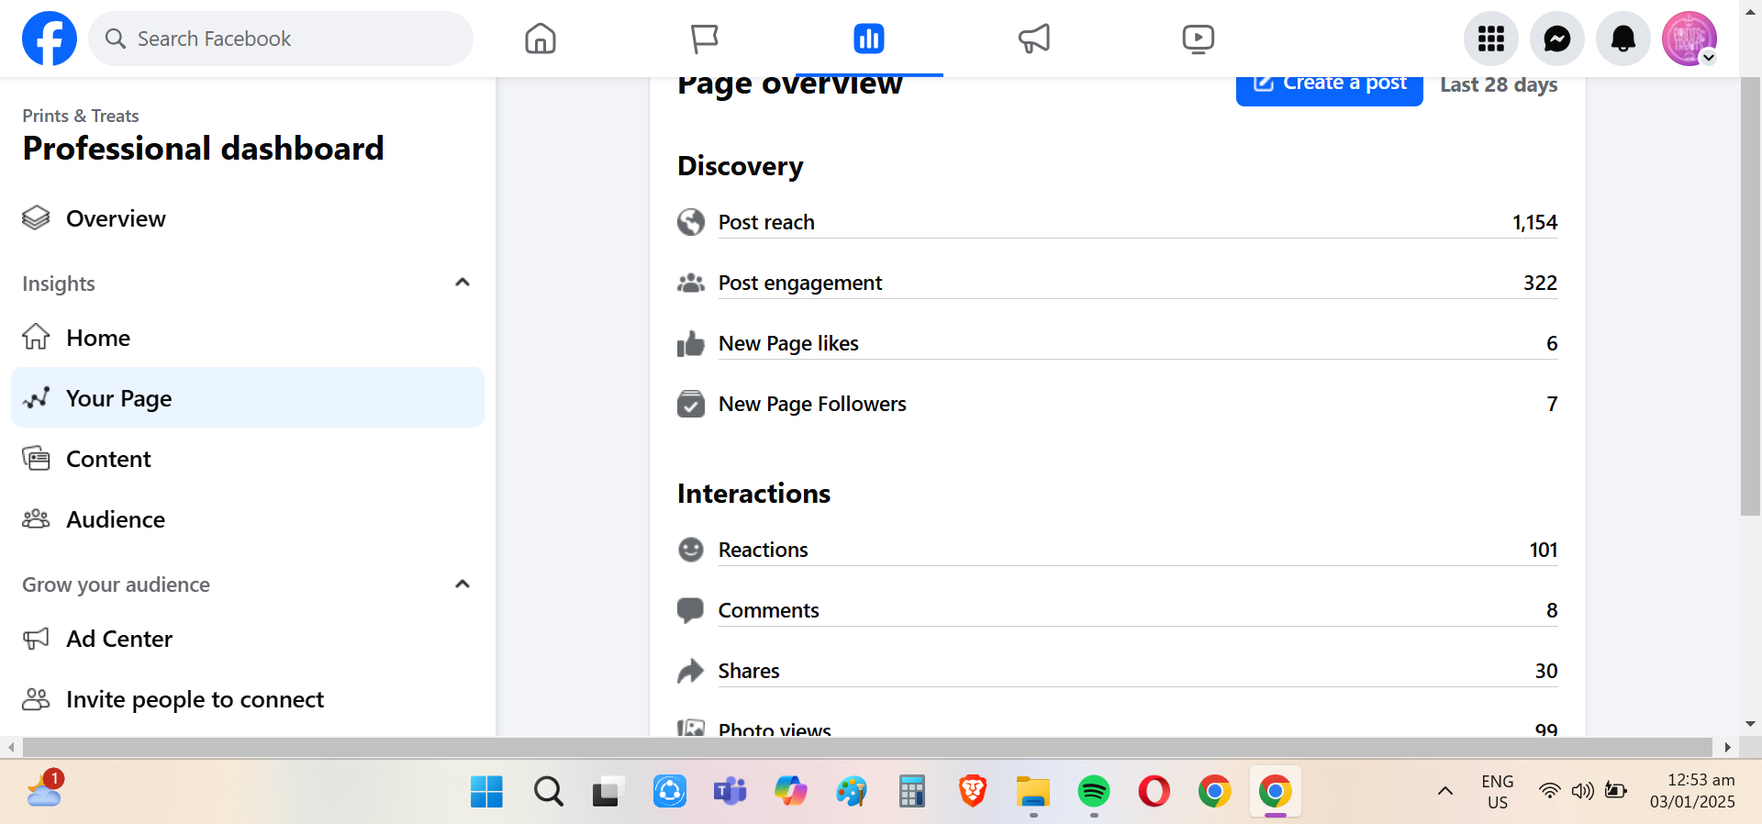Open Task View on the taskbar
1762x824 pixels.
click(608, 791)
